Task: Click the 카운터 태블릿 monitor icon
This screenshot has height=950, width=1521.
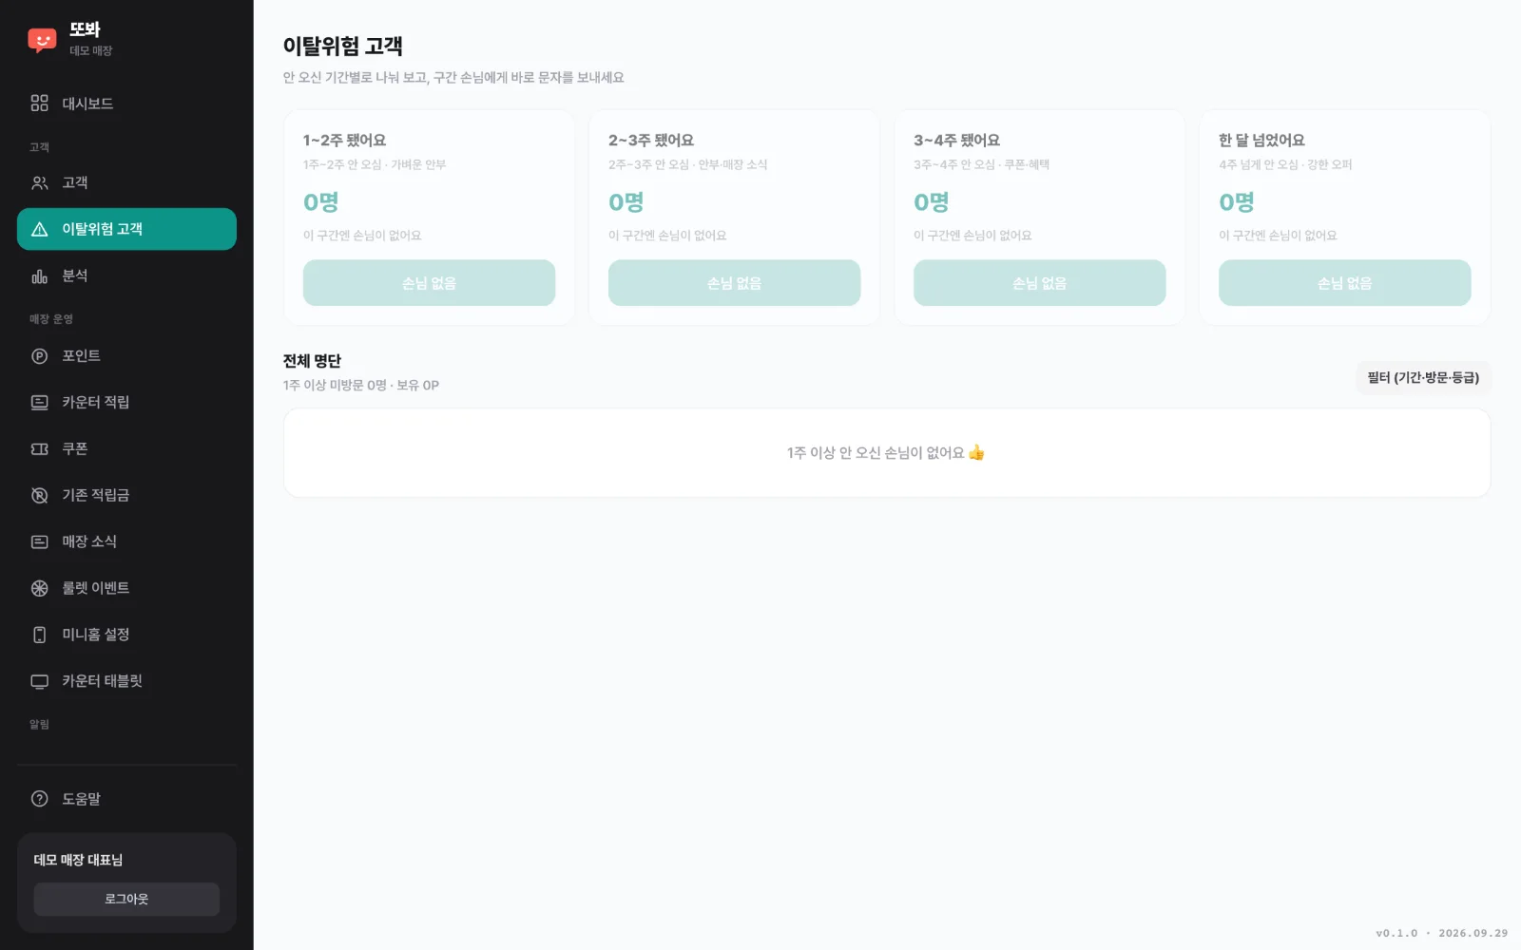Action: [39, 681]
